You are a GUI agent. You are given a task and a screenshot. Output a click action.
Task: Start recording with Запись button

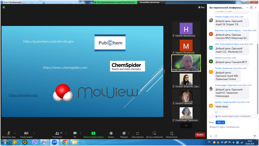point(111,134)
